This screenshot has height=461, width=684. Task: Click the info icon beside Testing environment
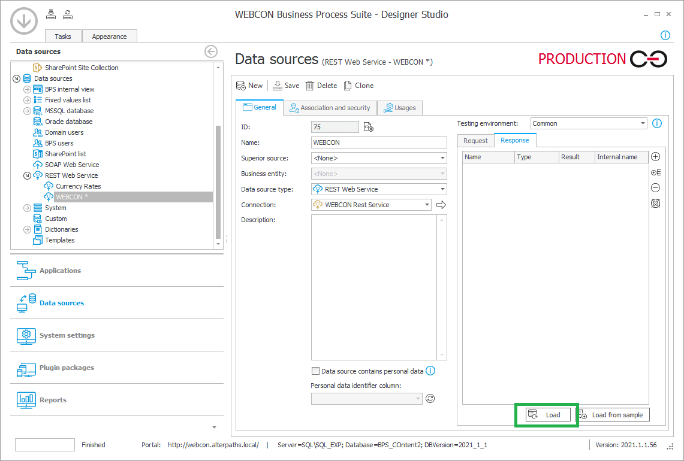click(657, 123)
